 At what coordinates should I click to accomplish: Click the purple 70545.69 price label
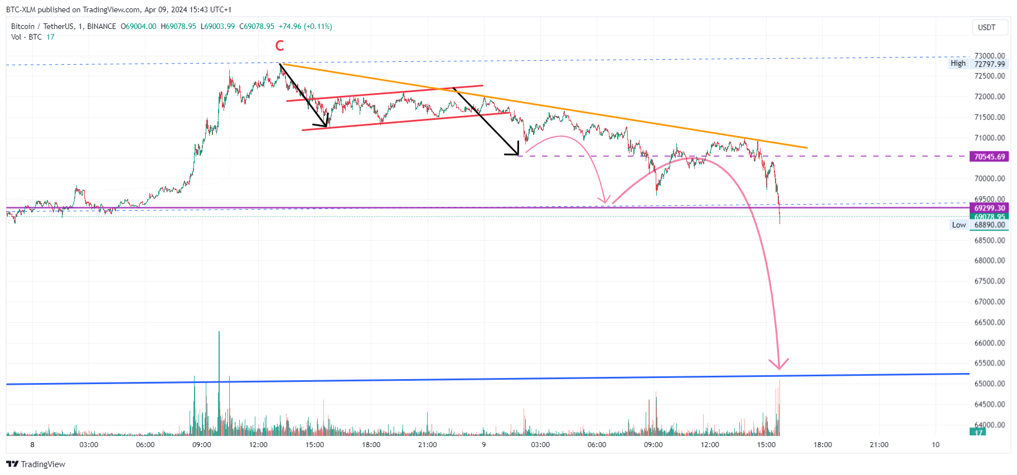point(989,157)
